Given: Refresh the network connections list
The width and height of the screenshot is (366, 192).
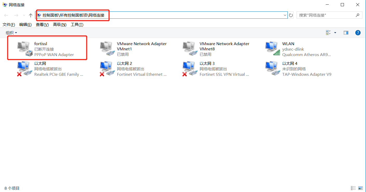Looking at the screenshot, I should (x=291, y=15).
